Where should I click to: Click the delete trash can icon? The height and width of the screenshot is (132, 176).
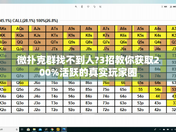pos(82,7)
